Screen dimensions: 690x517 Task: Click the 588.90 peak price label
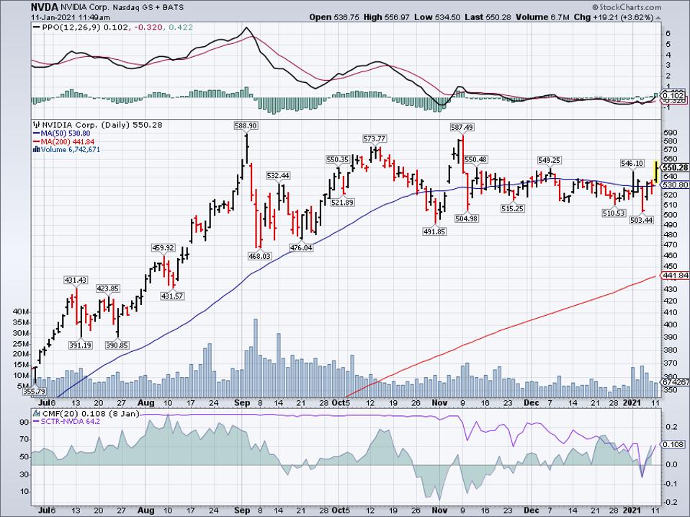click(246, 126)
